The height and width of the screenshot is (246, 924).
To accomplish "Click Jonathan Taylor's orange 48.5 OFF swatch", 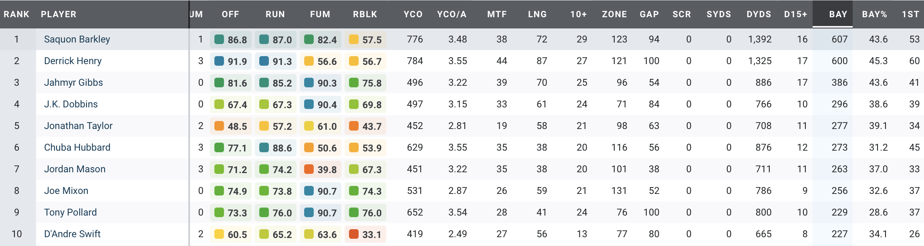I will (x=219, y=126).
